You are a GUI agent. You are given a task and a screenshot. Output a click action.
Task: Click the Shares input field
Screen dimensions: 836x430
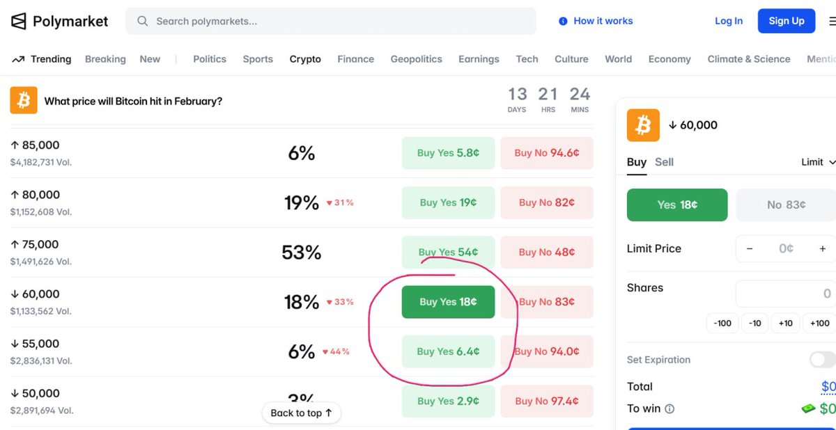(x=786, y=294)
